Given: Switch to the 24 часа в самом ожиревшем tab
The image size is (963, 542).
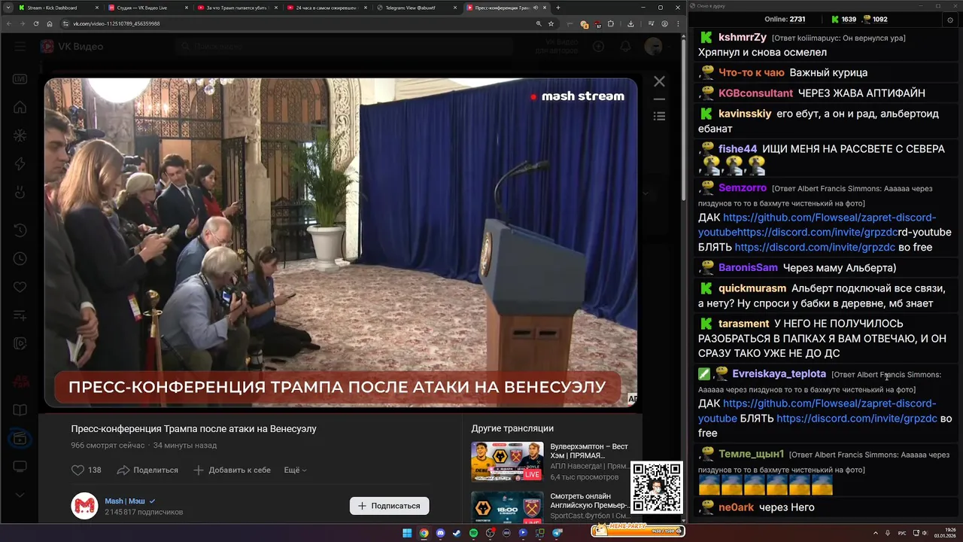Looking at the screenshot, I should pos(326,8).
